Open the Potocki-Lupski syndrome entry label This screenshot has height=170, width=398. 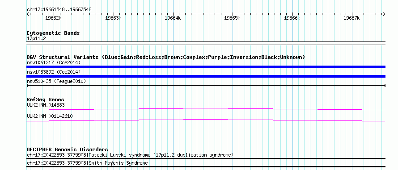130,155
